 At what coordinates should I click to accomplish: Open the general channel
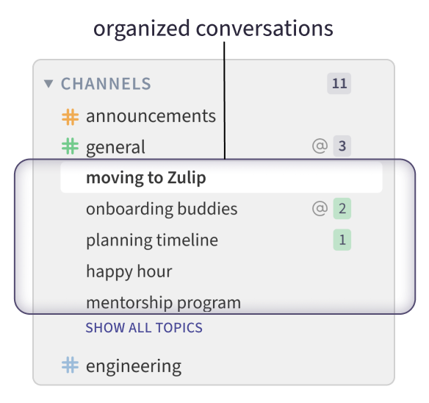point(115,147)
